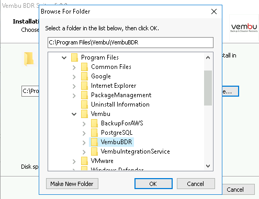
Task: Select the Internet Explorer folder icon
Action: pos(84,86)
